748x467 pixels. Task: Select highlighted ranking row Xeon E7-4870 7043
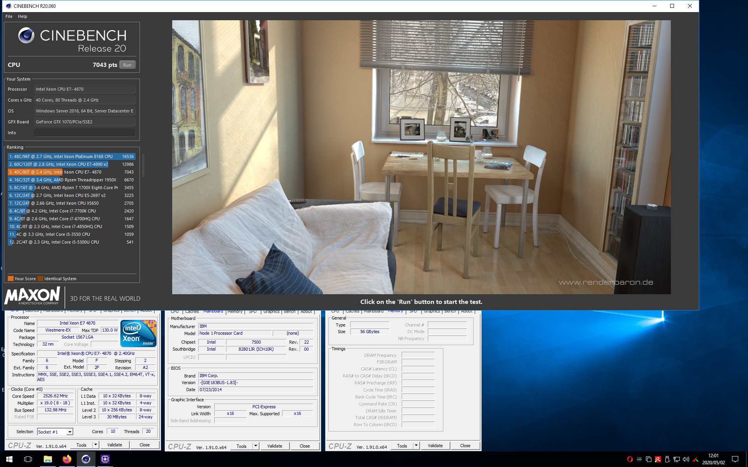tap(71, 172)
